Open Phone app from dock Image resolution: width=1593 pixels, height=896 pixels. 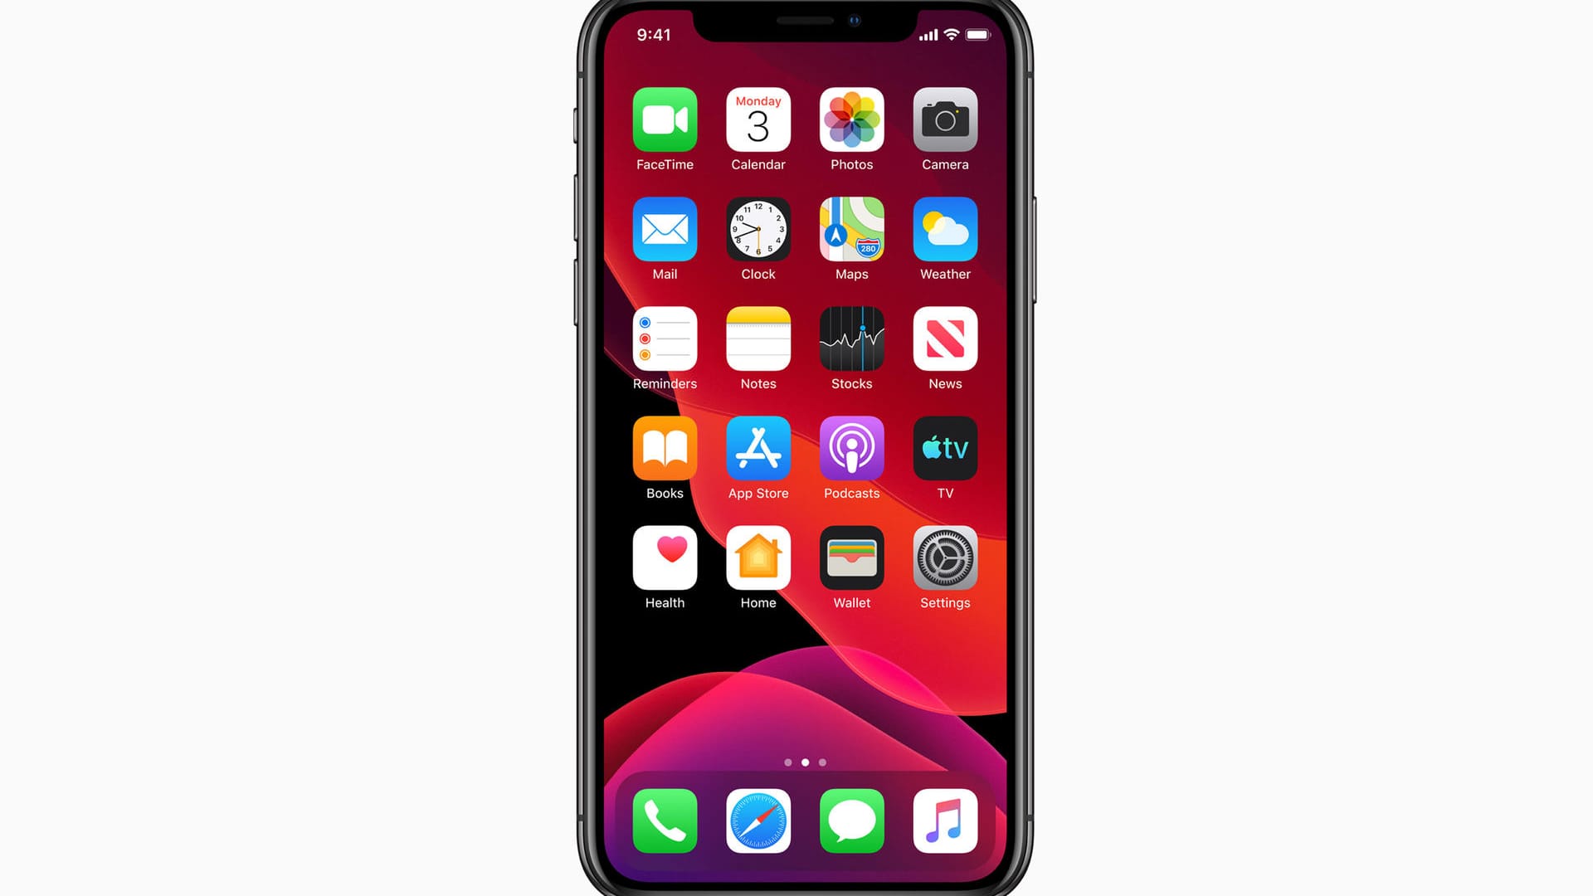coord(665,821)
